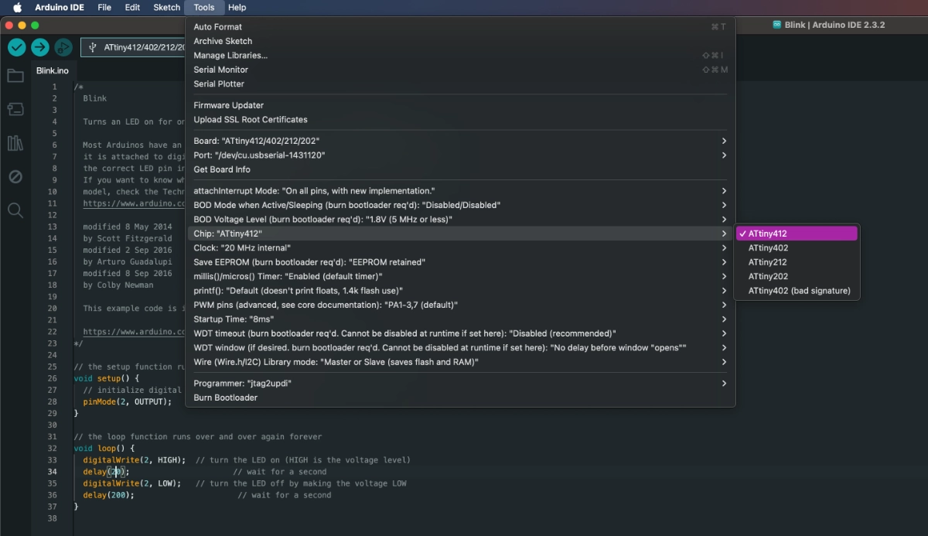Expand the Board submenu

pos(460,141)
